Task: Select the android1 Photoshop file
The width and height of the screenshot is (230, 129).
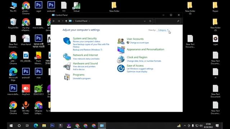Action: coord(26,73)
